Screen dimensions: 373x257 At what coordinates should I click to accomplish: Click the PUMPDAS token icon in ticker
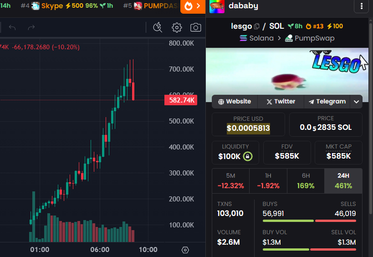(138, 6)
